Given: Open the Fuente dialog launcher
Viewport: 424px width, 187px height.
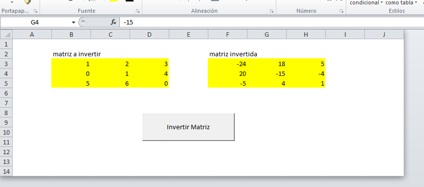Looking at the screenshot, I should 137,11.
